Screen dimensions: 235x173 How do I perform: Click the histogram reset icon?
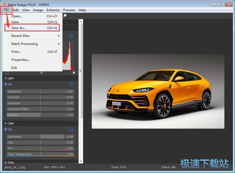point(71,35)
